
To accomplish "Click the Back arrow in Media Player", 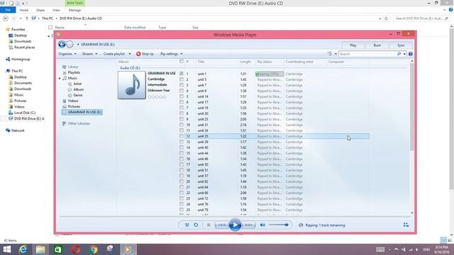I will (62, 44).
